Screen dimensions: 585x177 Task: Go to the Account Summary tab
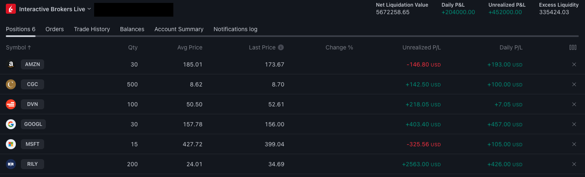click(179, 29)
